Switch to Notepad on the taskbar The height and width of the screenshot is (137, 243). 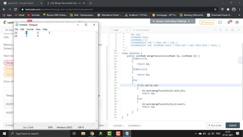tap(127, 134)
